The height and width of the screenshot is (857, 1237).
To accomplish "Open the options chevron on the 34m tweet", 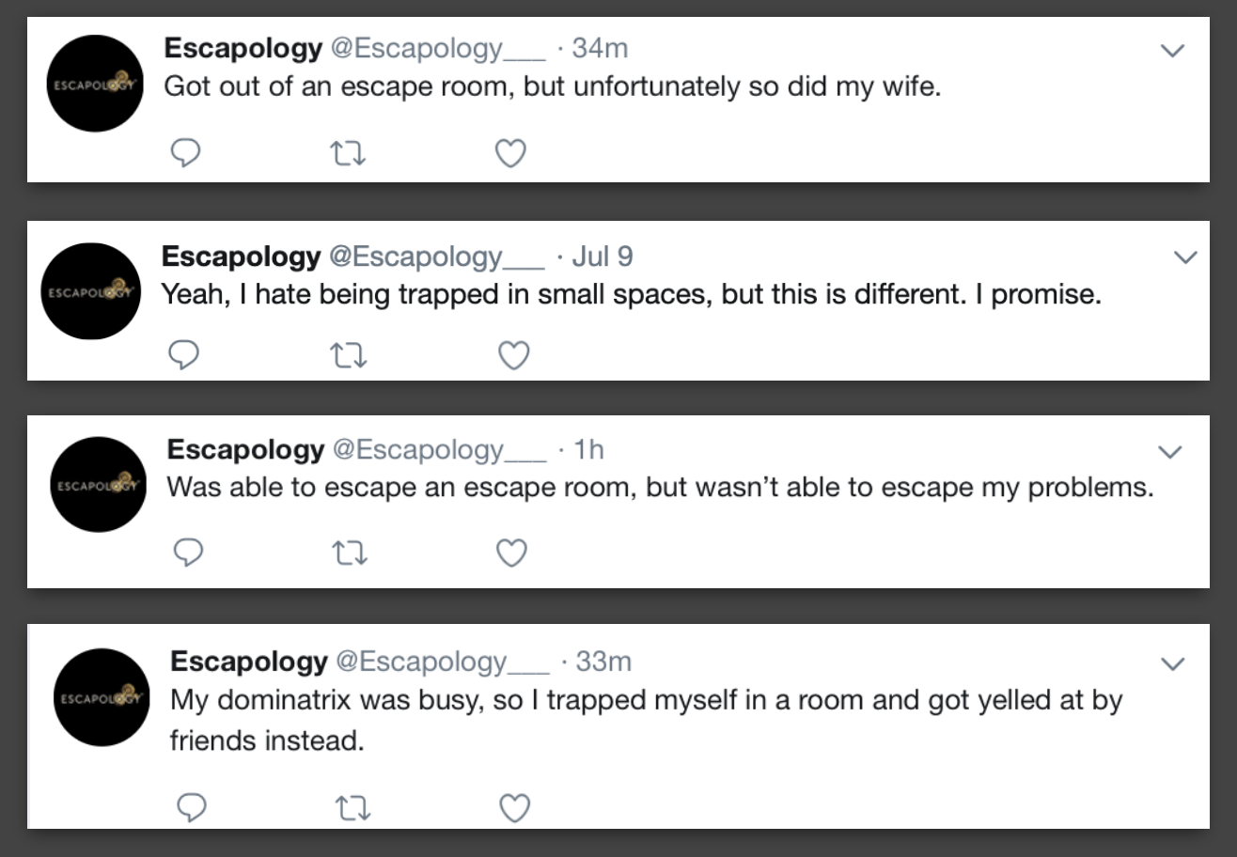I will click(x=1172, y=52).
